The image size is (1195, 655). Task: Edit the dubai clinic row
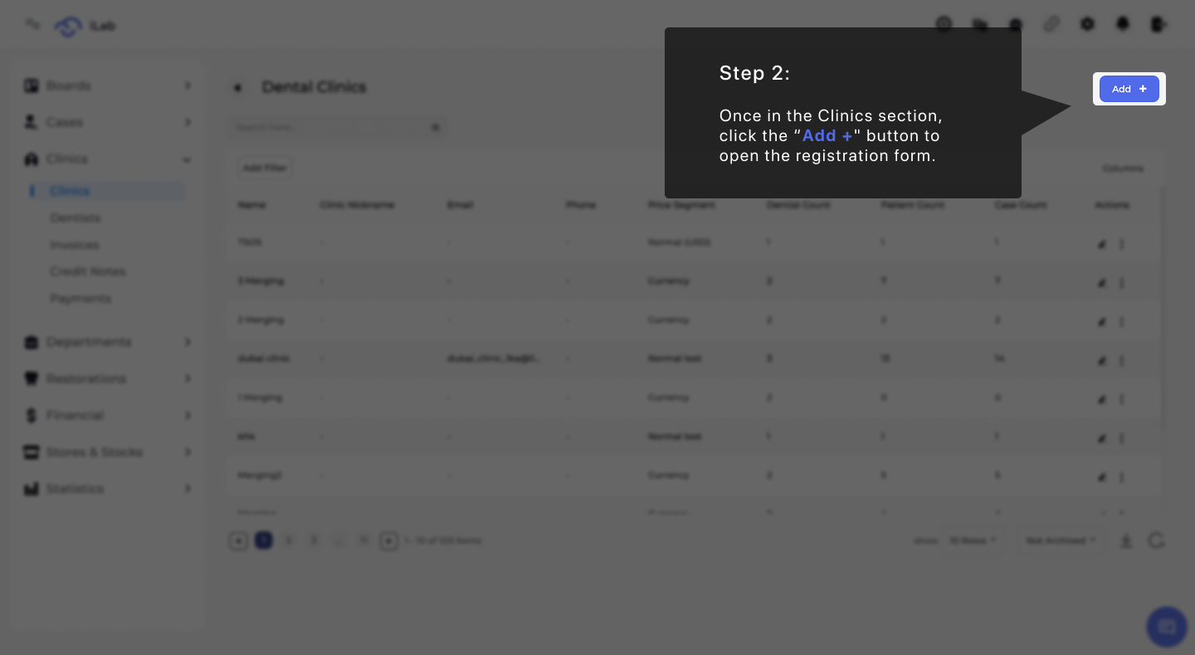tap(1102, 360)
